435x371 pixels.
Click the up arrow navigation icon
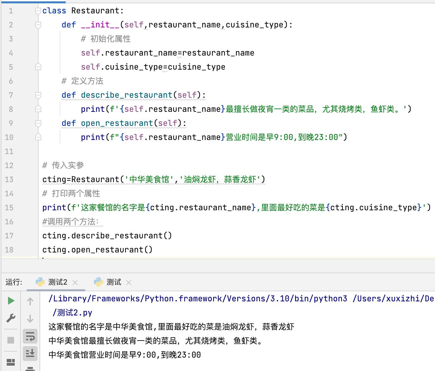point(30,301)
